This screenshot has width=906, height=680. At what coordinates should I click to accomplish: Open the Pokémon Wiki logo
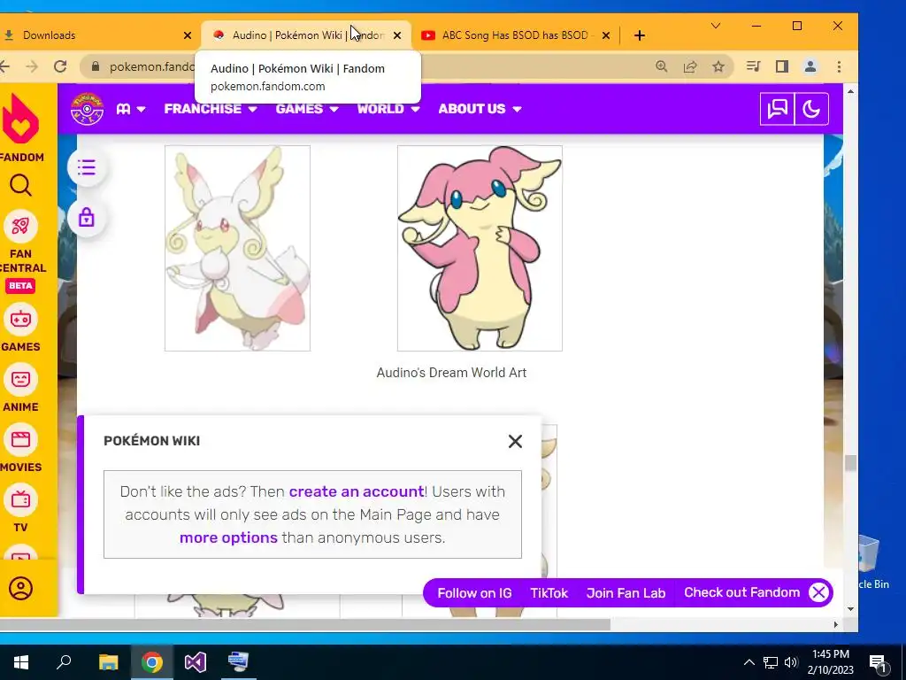coord(87,109)
